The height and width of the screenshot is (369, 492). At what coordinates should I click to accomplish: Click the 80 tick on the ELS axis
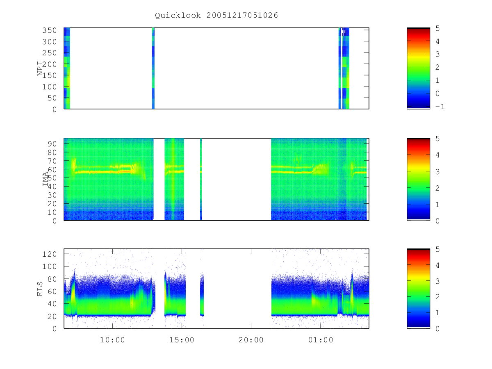click(x=52, y=279)
